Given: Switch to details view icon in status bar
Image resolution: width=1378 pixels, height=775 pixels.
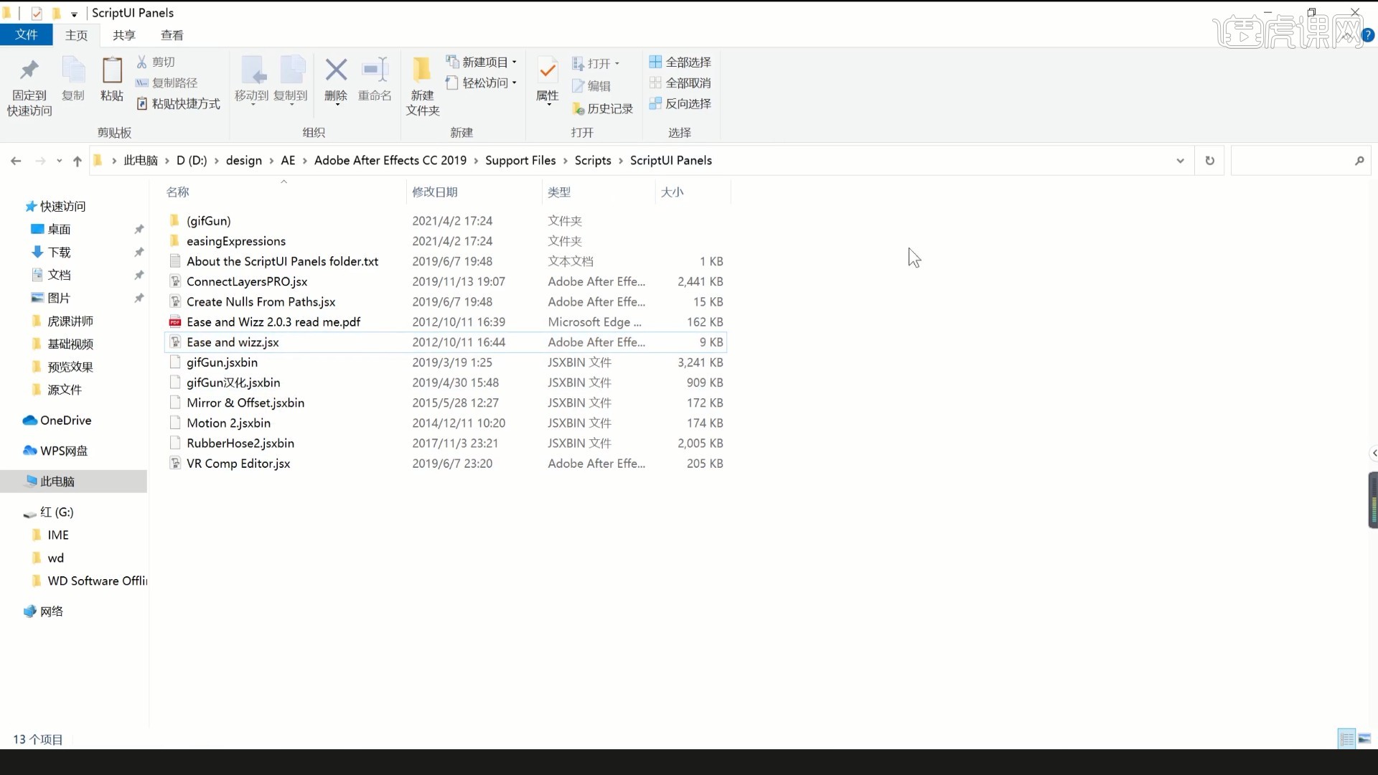Looking at the screenshot, I should (1346, 738).
